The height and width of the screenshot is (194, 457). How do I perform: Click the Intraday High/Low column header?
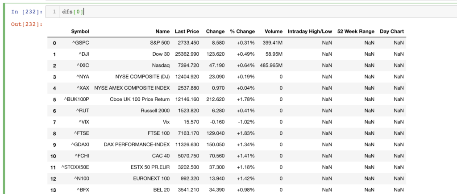[310, 32]
